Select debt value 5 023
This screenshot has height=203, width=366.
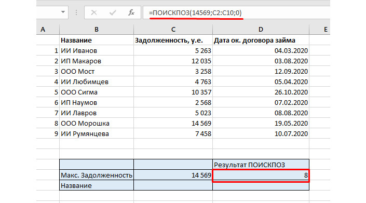pos(173,113)
